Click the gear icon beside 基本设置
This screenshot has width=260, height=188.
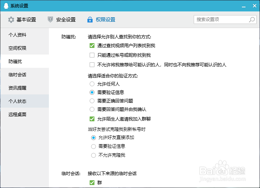coord(11,20)
